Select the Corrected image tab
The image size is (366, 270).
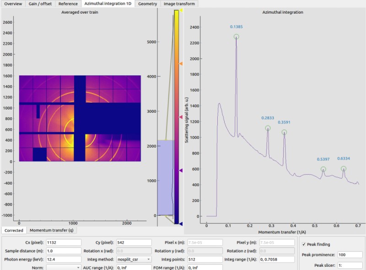(x=14, y=230)
